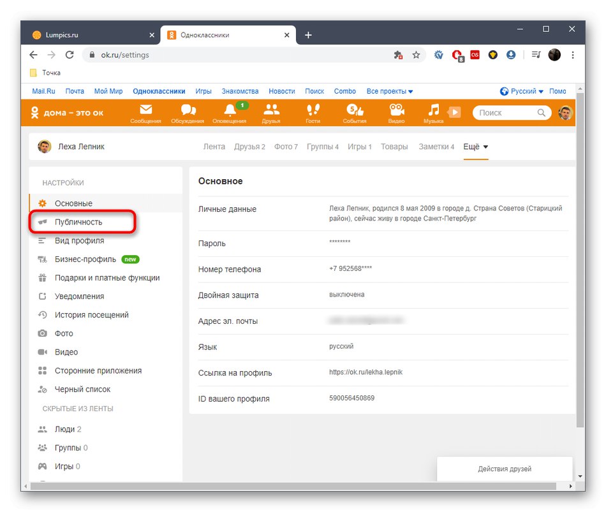Click Combo link
The height and width of the screenshot is (512, 606).
(x=344, y=91)
